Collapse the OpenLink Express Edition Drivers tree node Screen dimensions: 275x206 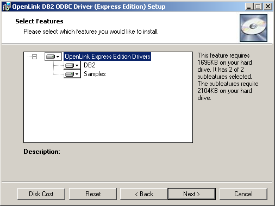[x=34, y=57]
